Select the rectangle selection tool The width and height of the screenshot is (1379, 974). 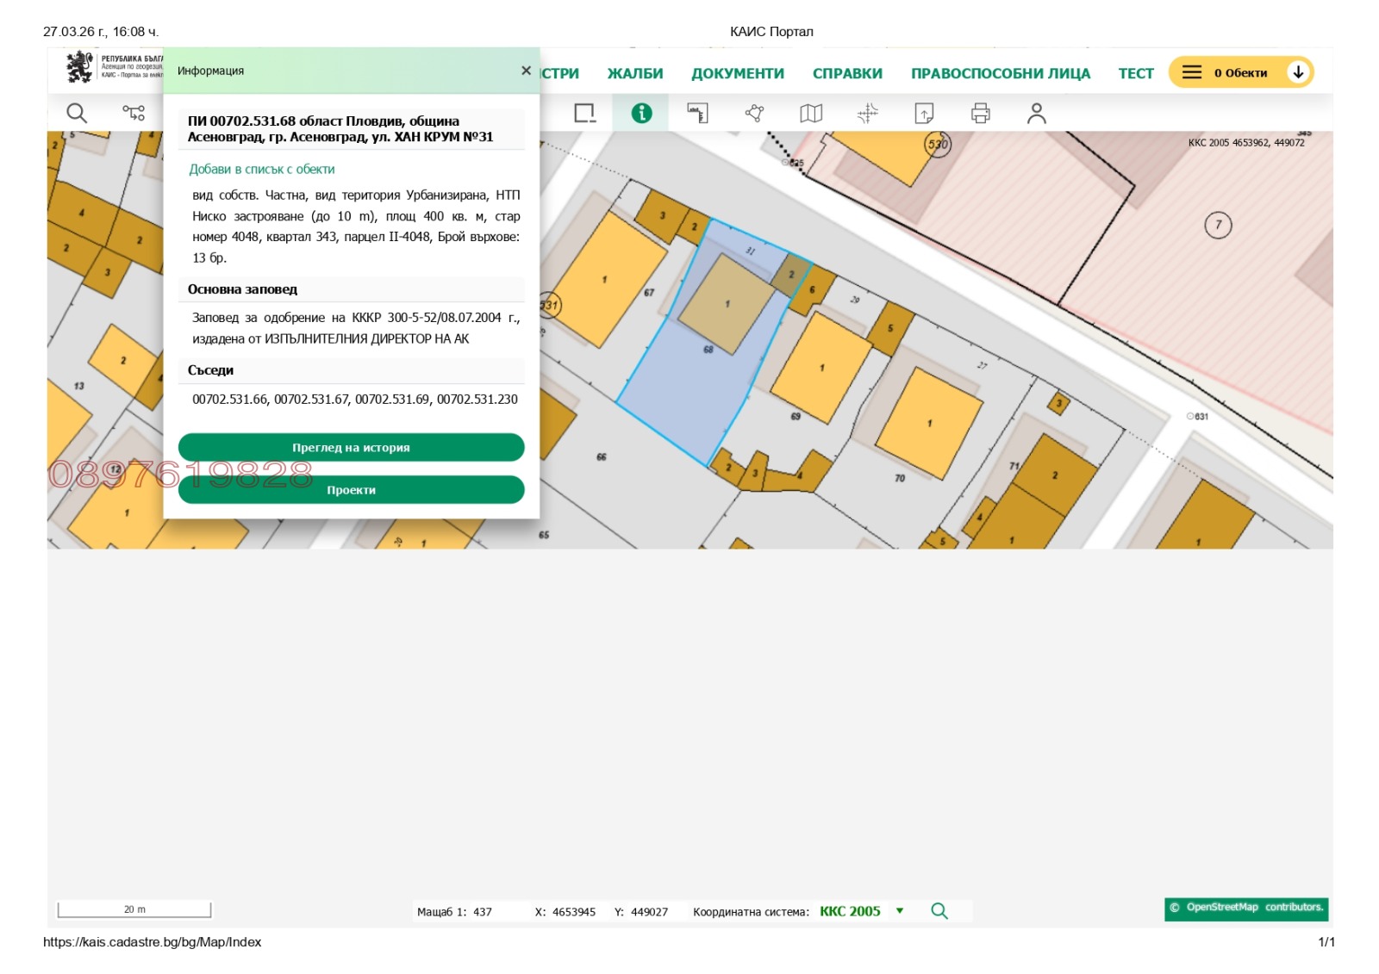[584, 113]
